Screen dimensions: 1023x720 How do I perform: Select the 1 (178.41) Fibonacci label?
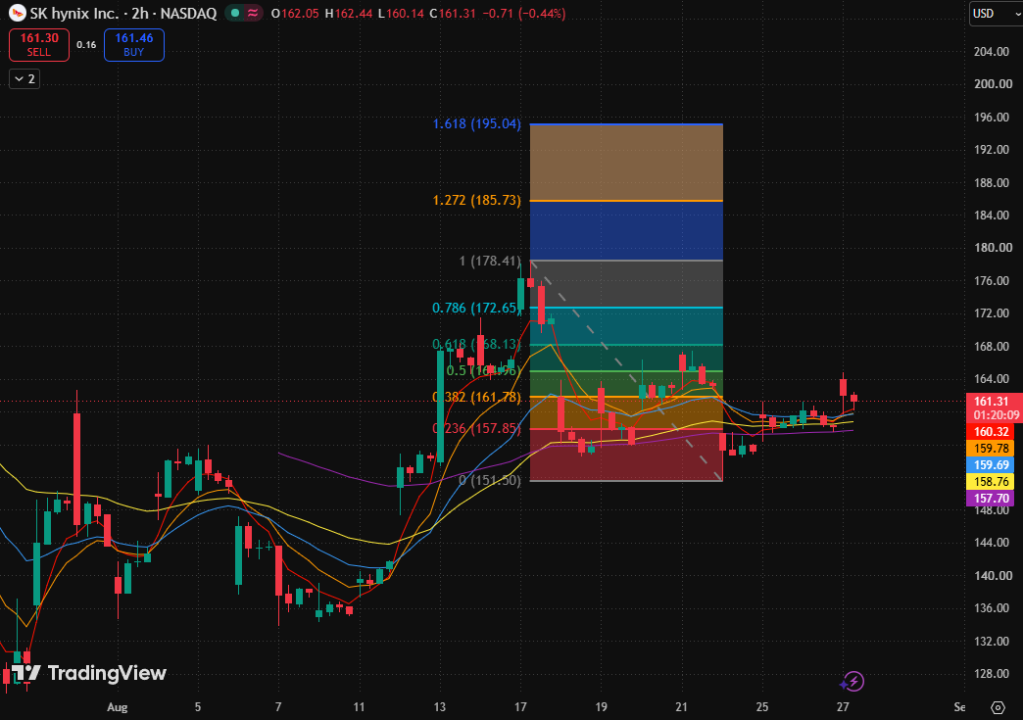tap(490, 261)
